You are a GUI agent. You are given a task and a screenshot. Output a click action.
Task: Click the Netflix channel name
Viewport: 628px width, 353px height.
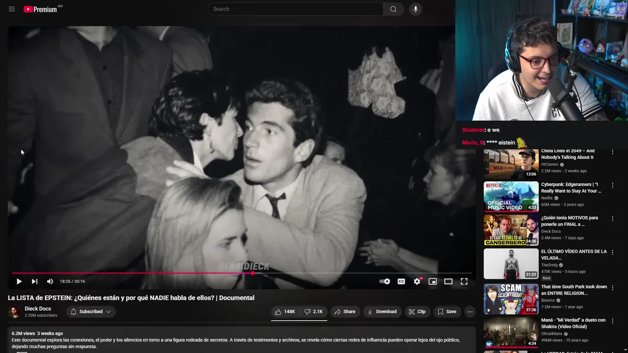click(x=547, y=198)
